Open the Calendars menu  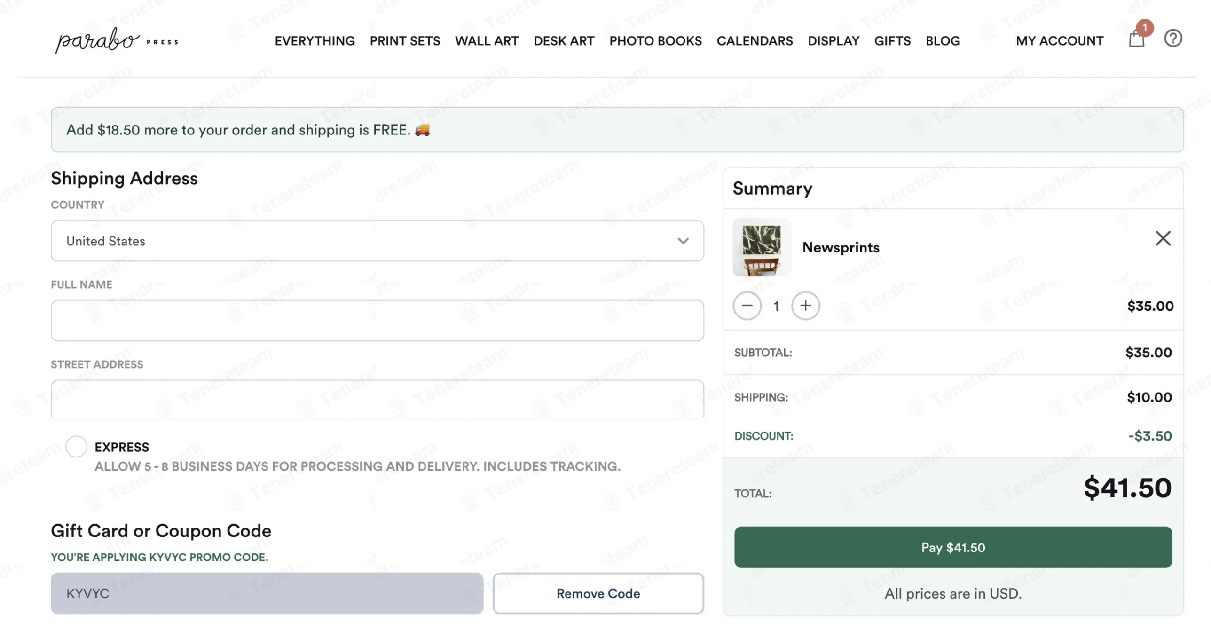(x=755, y=41)
